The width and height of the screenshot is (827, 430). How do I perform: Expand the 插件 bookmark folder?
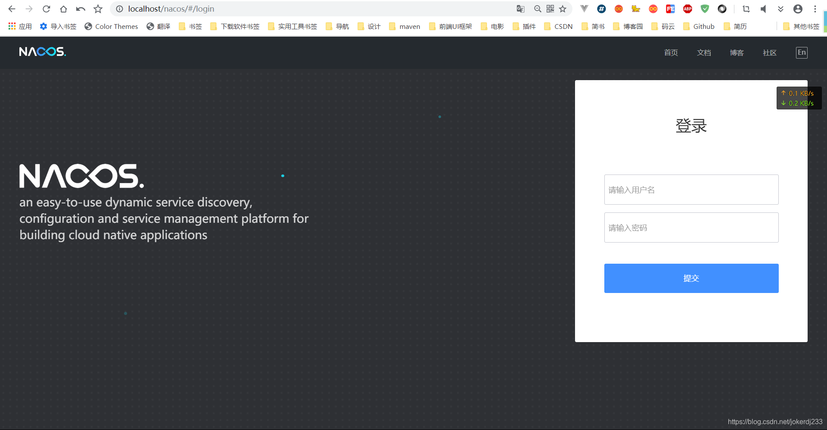(524, 26)
